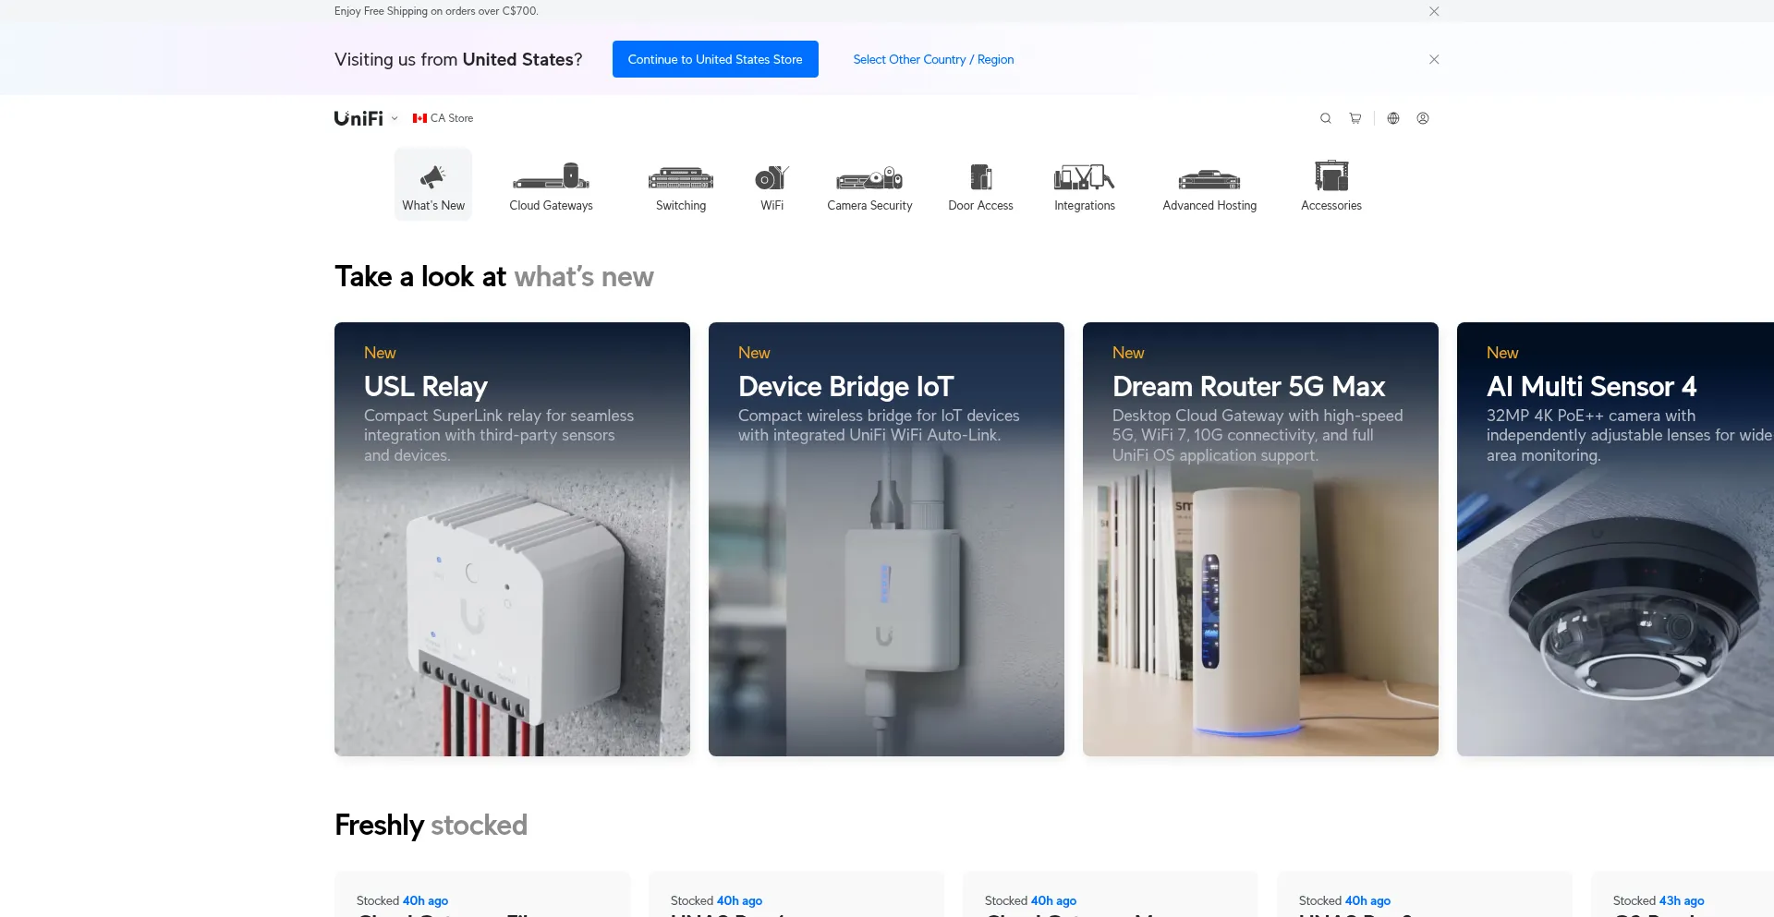
Task: Click the Freshly stocked heading
Action: point(431,825)
